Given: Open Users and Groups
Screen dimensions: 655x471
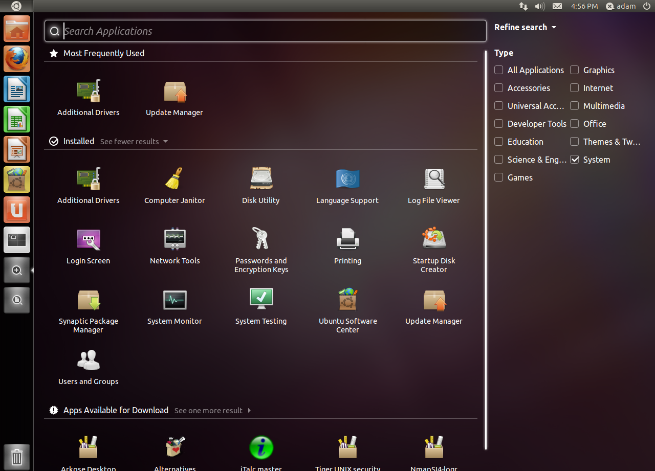Looking at the screenshot, I should (89, 367).
